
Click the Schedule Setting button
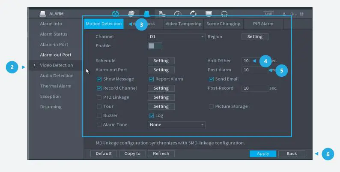click(161, 61)
